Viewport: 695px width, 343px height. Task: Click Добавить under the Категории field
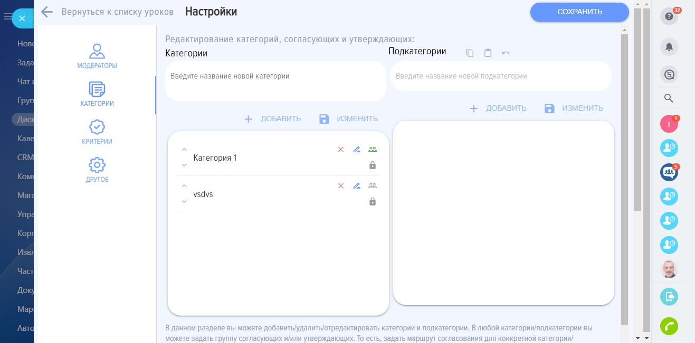(x=272, y=119)
